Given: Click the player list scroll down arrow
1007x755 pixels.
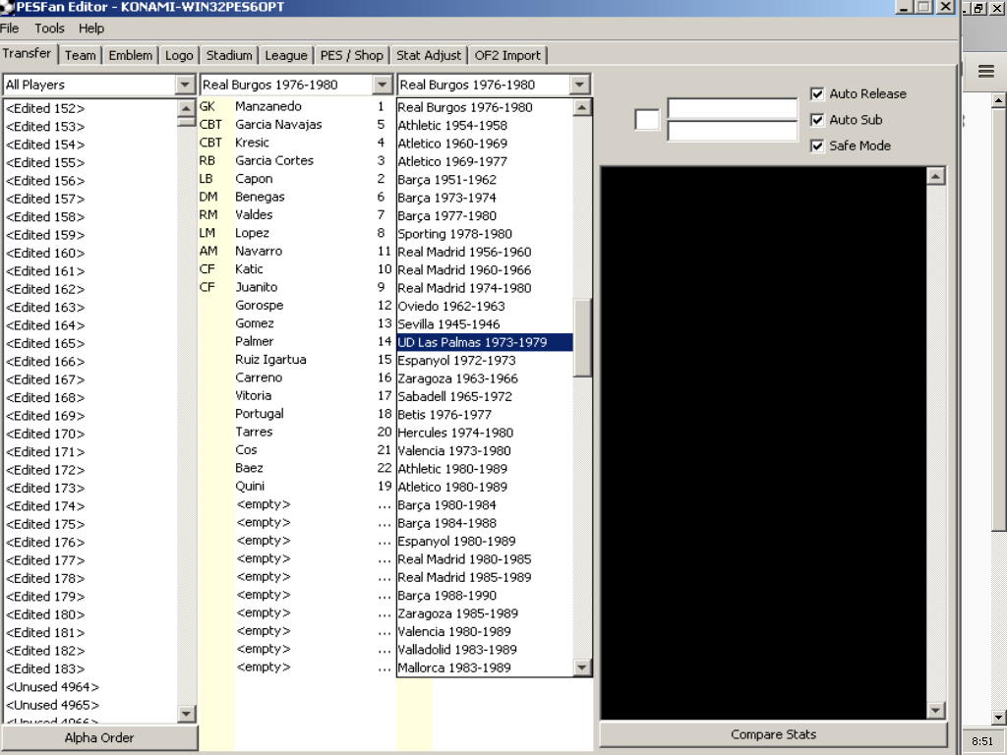Looking at the screenshot, I should (186, 714).
